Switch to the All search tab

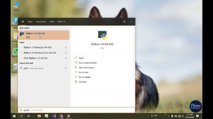point(23,21)
